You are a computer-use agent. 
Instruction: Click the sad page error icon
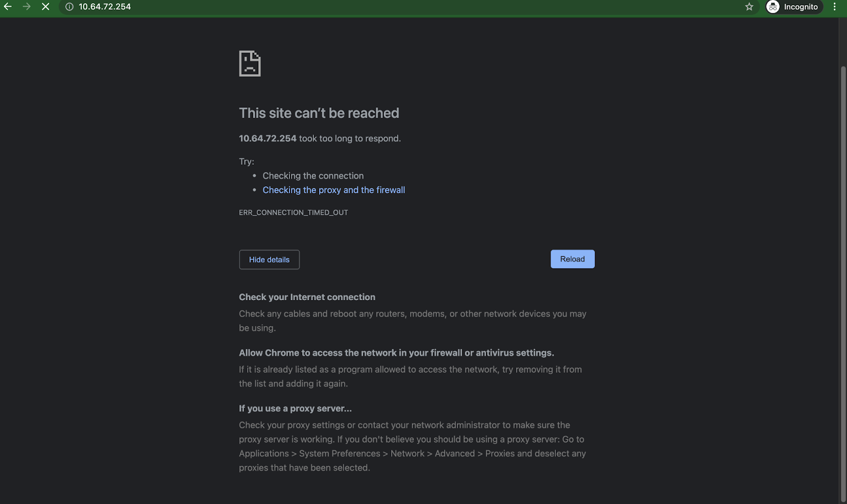point(250,64)
